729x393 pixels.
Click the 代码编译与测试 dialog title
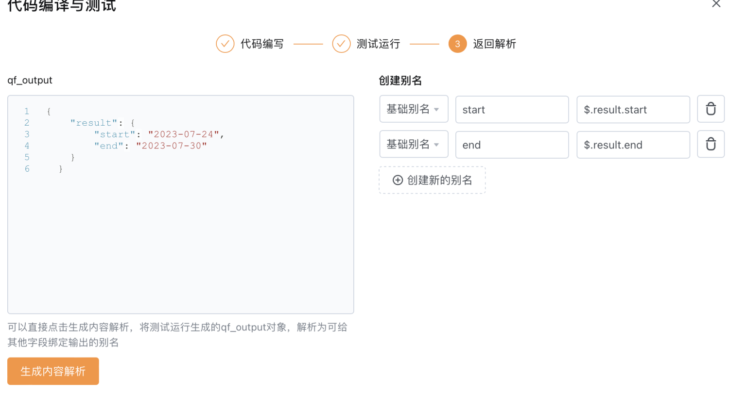coord(62,5)
